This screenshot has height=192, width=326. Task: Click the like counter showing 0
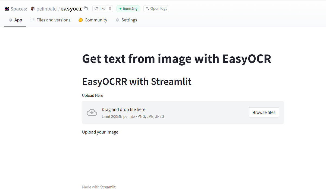coord(110,8)
